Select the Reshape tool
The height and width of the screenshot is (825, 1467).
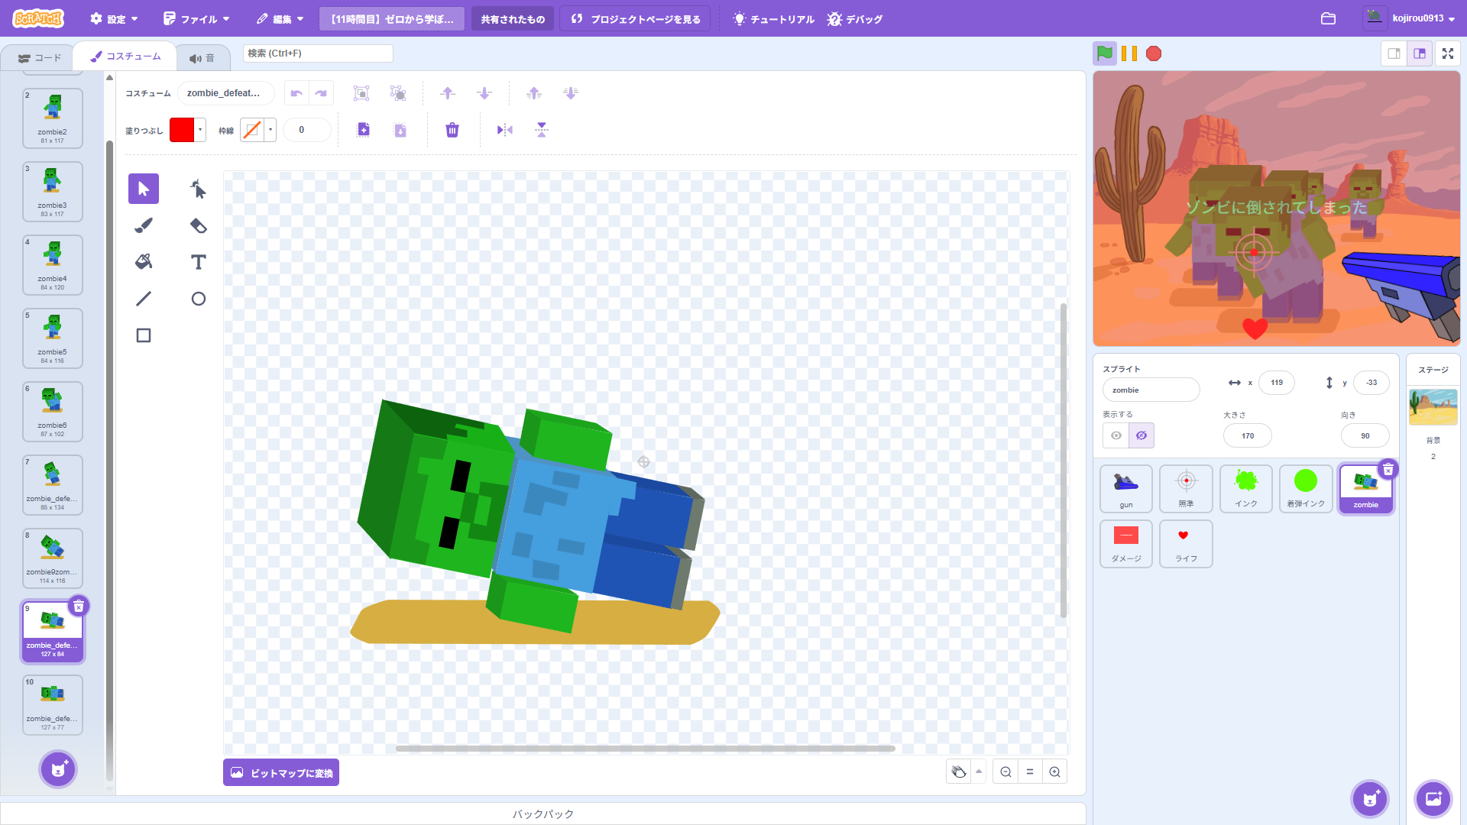click(x=198, y=189)
